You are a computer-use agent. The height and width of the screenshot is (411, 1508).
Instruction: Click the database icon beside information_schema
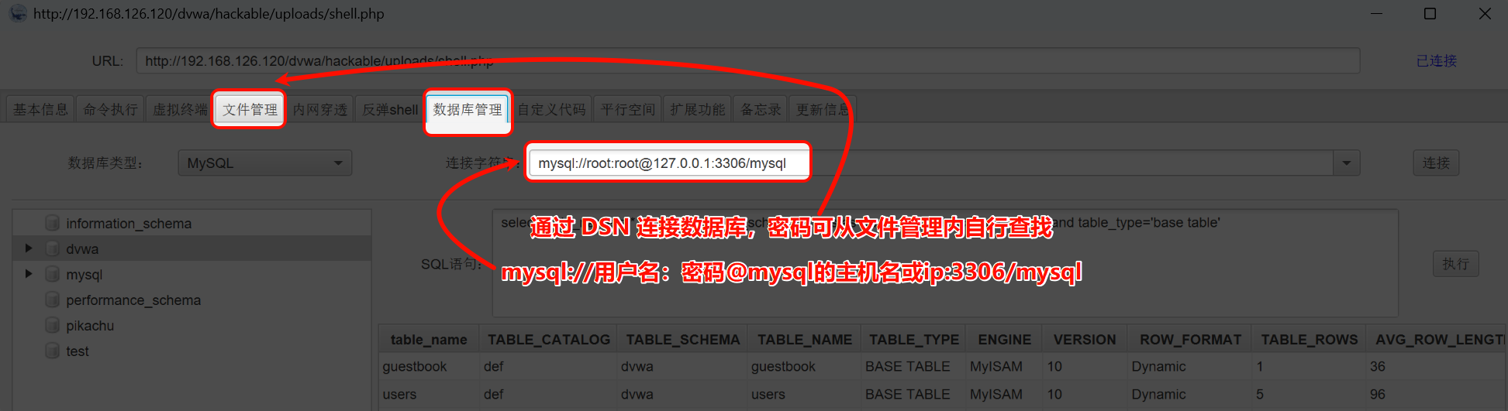[52, 224]
